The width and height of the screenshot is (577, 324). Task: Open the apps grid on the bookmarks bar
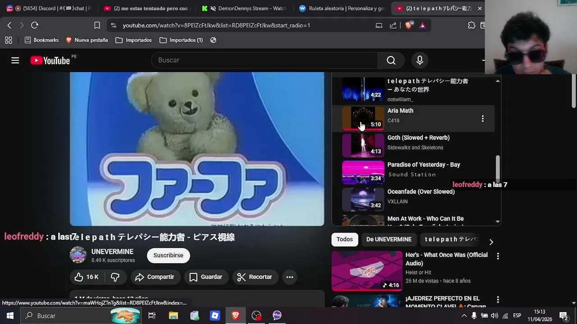click(x=9, y=40)
